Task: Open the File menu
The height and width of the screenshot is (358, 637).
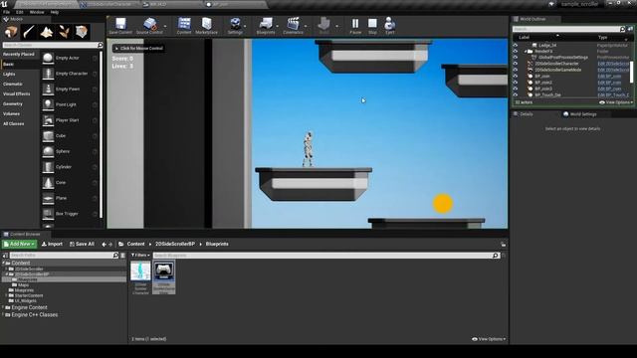Action: 7,12
